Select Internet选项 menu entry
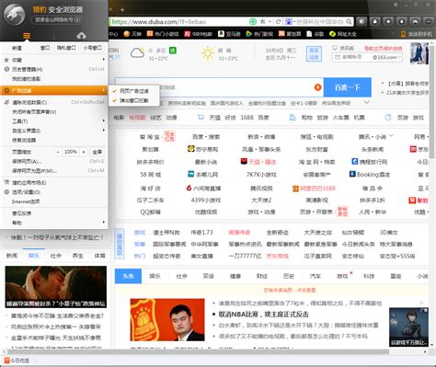Viewport: 436px width, 367px height. 54,201
